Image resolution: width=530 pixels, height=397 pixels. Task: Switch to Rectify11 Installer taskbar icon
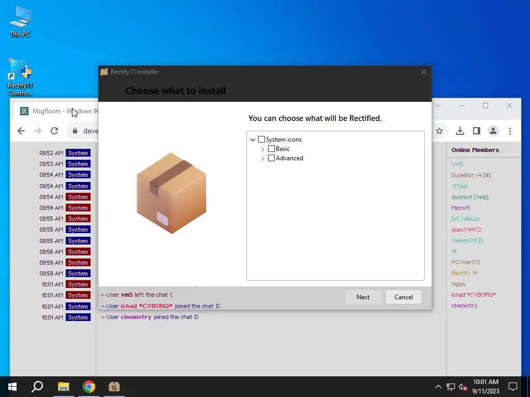[114, 387]
